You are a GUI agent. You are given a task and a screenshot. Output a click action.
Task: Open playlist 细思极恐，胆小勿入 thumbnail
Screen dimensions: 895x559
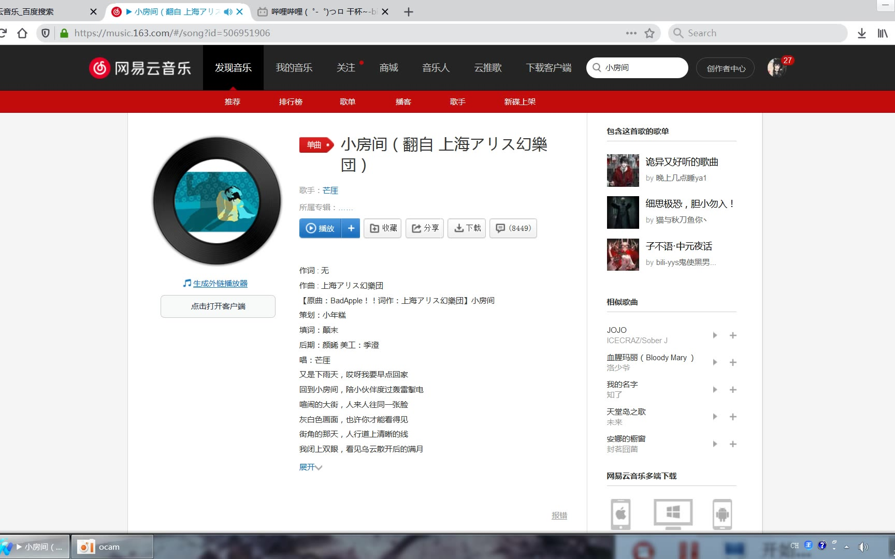(x=623, y=212)
